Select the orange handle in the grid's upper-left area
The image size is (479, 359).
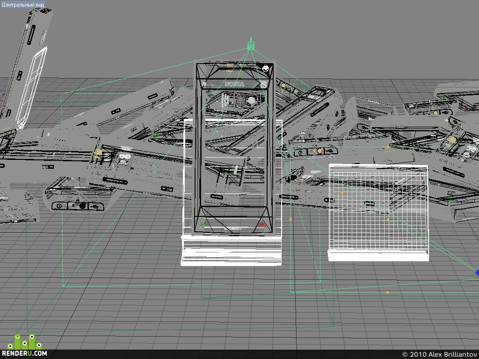342,193
